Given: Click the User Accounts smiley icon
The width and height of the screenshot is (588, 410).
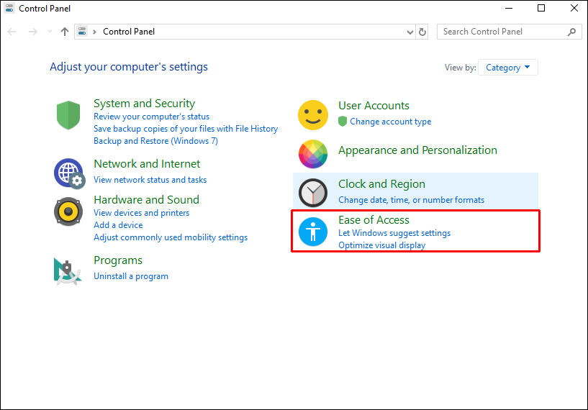Looking at the screenshot, I should click(x=313, y=115).
